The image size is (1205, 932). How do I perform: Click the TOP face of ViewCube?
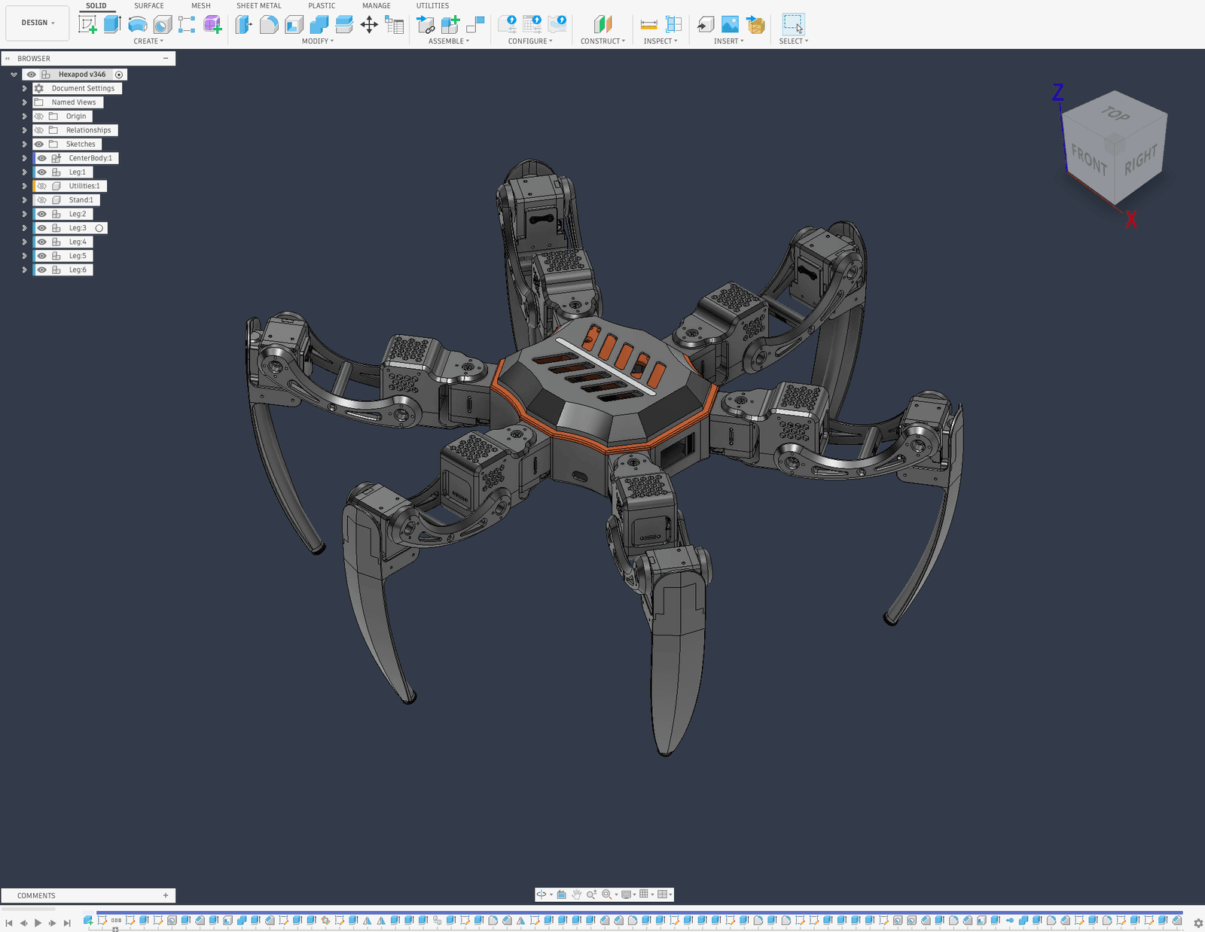[x=1115, y=114]
